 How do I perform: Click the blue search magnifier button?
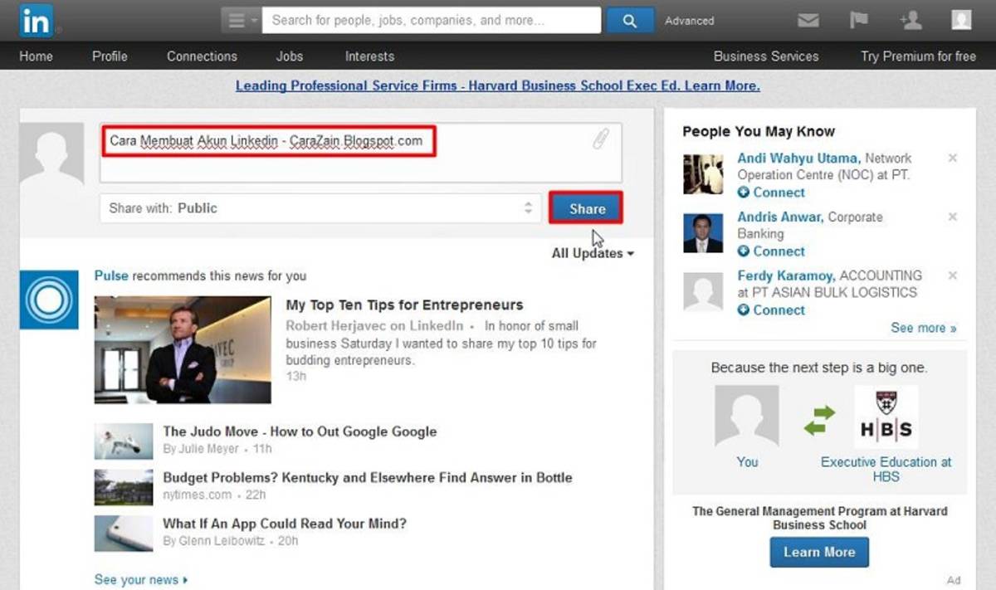[x=629, y=21]
